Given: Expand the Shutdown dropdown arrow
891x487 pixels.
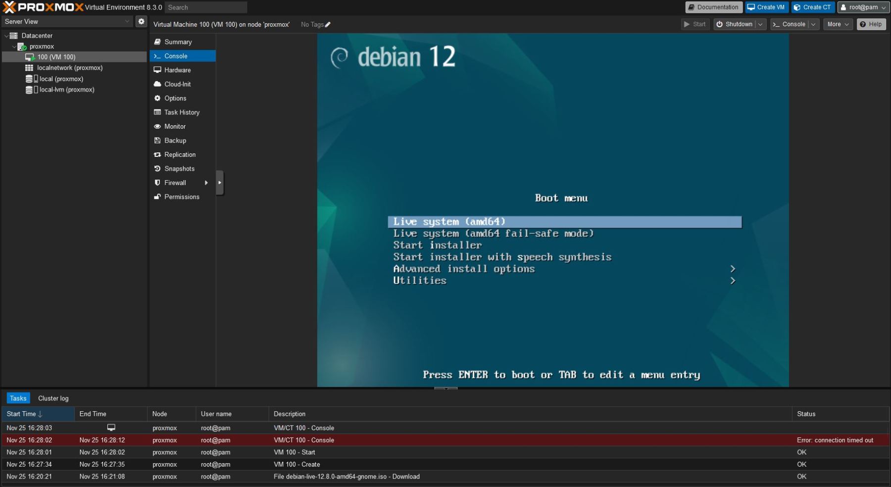Looking at the screenshot, I should click(x=760, y=24).
